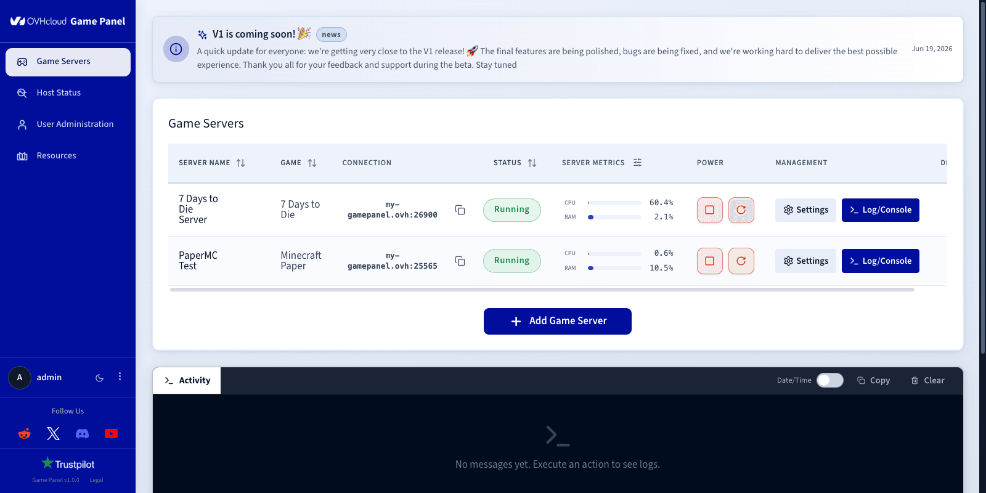Open Server Metrics filter options

[637, 163]
